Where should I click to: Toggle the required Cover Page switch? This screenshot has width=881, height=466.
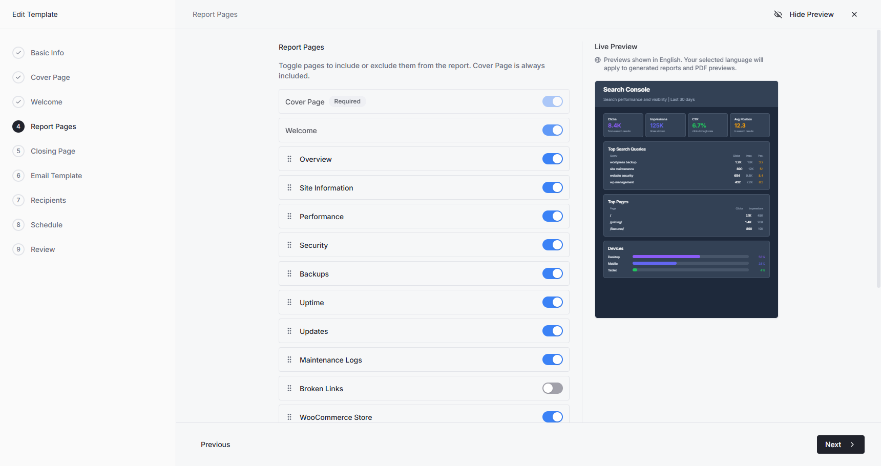pos(553,101)
